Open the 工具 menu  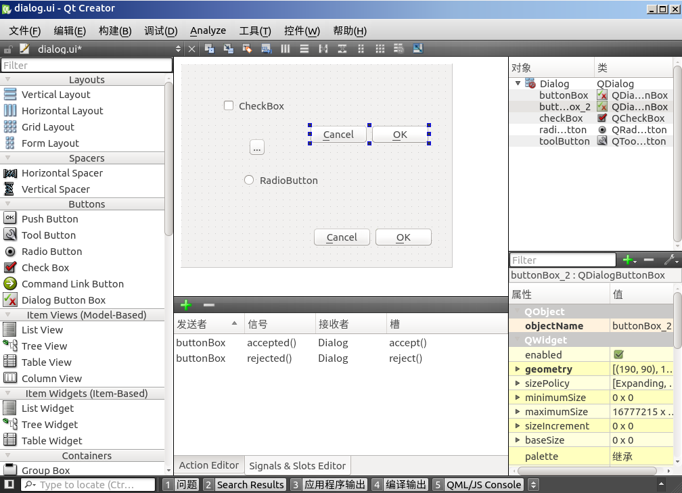[x=256, y=30]
